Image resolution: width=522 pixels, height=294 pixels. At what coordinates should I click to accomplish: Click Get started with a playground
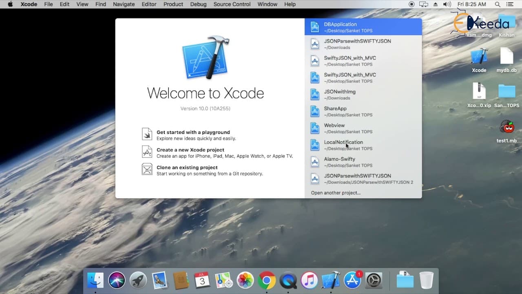coord(189,135)
